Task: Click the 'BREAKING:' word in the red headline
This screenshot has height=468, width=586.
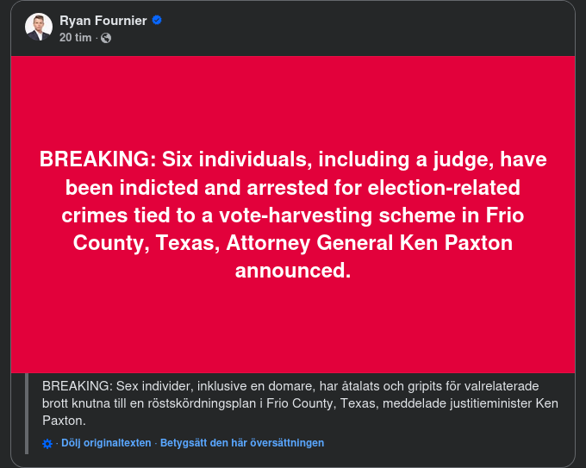Action: (96, 159)
